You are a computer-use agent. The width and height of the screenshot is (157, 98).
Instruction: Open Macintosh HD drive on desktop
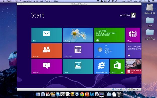150,9
